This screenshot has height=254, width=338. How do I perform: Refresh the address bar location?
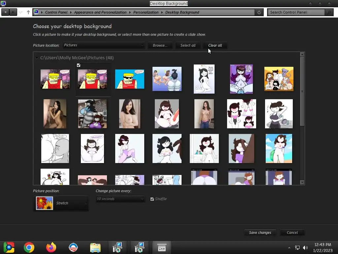[x=259, y=12]
